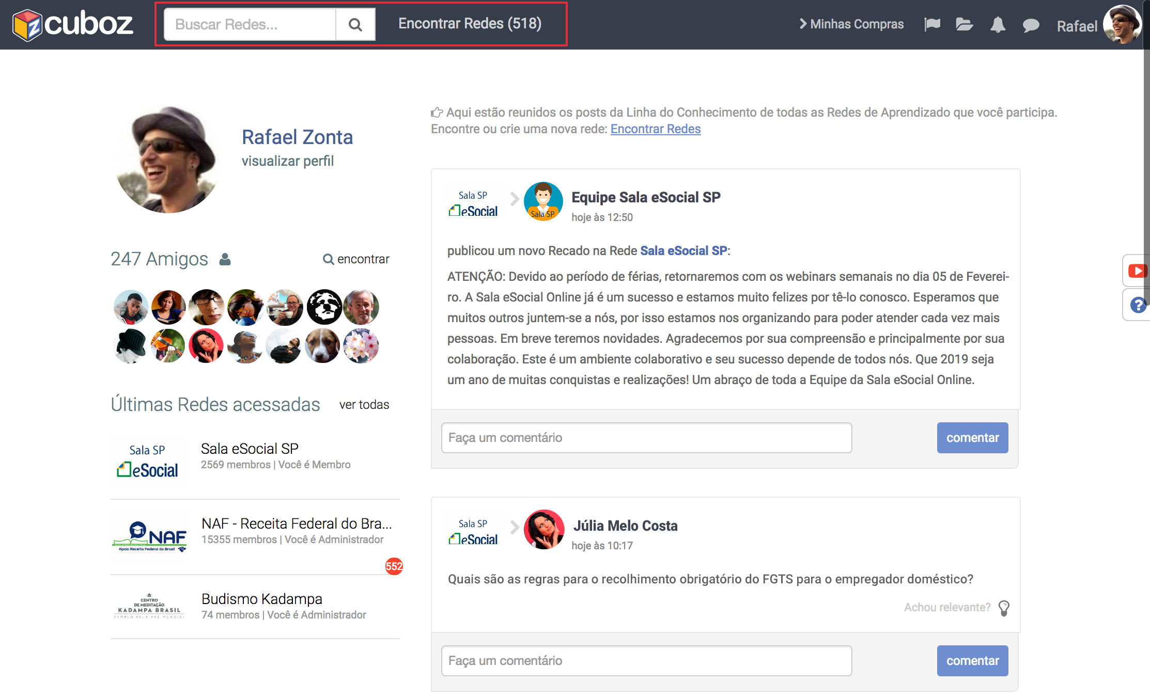This screenshot has height=698, width=1150.
Task: Click the cuboz logo
Action: click(x=73, y=24)
